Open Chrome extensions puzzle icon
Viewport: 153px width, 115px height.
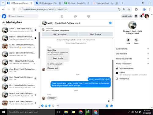136,10
